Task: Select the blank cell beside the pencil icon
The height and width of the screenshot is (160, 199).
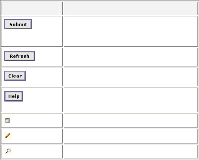Action: tap(131, 136)
